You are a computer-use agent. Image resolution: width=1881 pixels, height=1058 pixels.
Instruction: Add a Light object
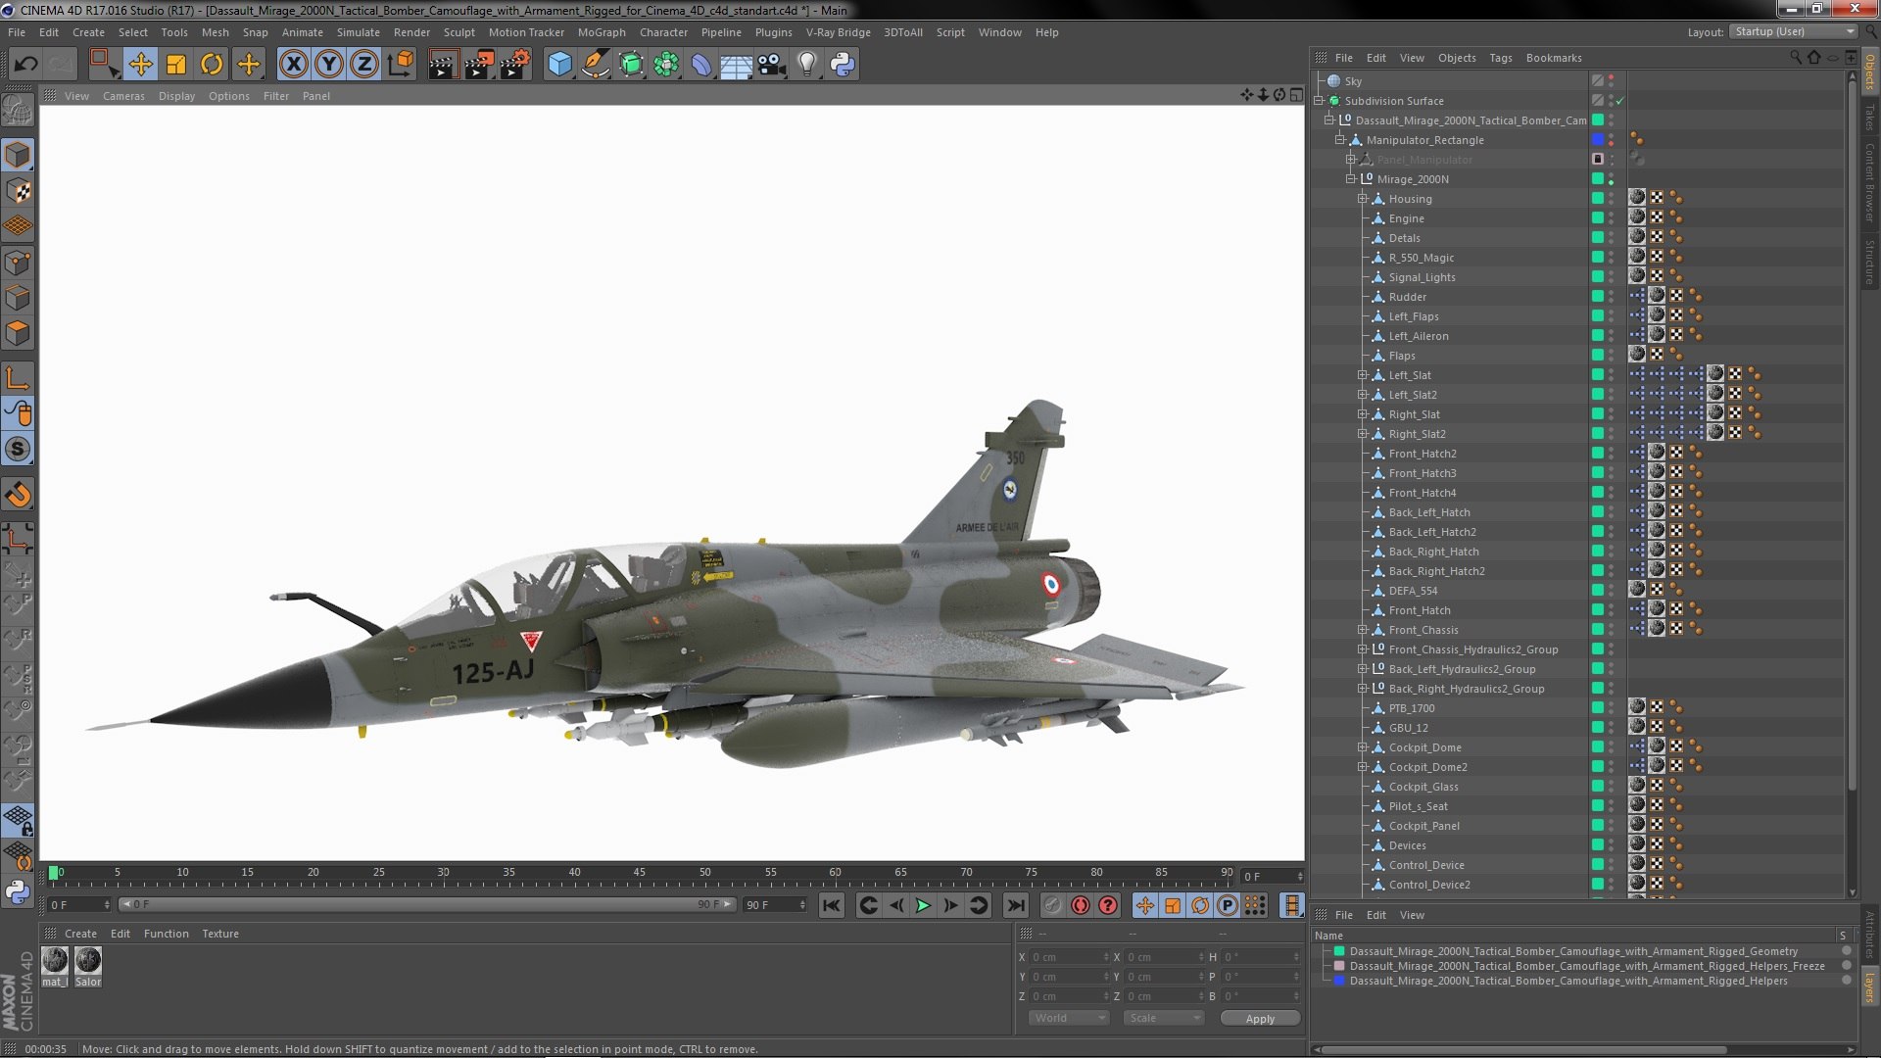[x=806, y=65]
